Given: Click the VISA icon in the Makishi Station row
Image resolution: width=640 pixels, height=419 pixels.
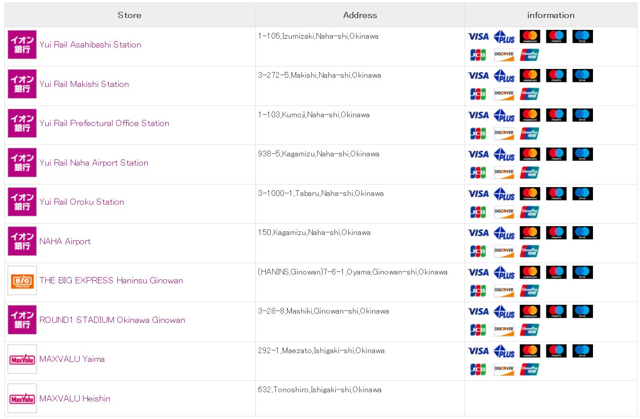Looking at the screenshot, I should coord(478,76).
